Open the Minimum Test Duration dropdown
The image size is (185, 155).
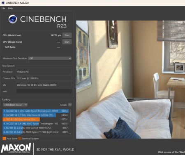coord(50,58)
